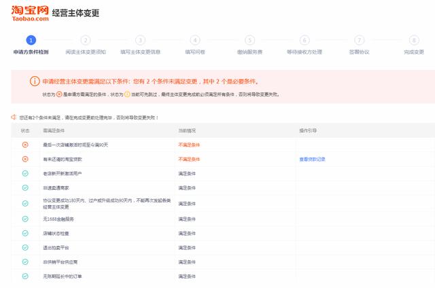Image resolution: width=435 pixels, height=288 pixels.
Task: Click 满足条件 in the 老店新开新激活用户 row
Action: [x=187, y=173]
